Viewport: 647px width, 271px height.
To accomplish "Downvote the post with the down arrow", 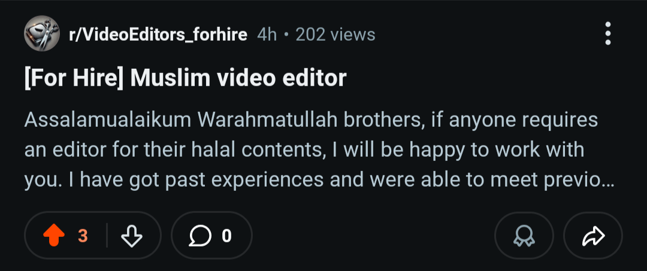I will [132, 236].
